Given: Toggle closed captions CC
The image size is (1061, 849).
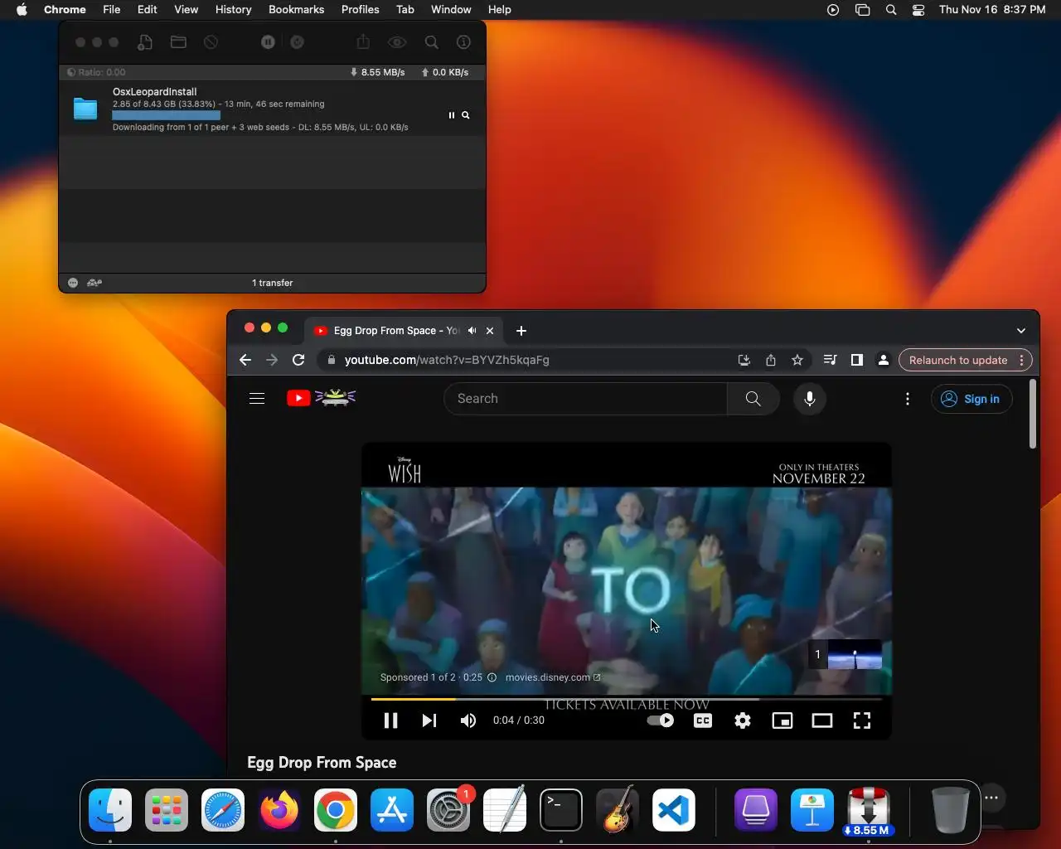Looking at the screenshot, I should (703, 720).
